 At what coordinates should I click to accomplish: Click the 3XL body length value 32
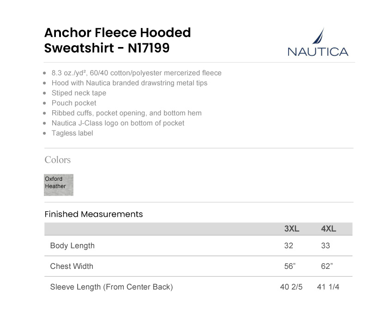[289, 246]
